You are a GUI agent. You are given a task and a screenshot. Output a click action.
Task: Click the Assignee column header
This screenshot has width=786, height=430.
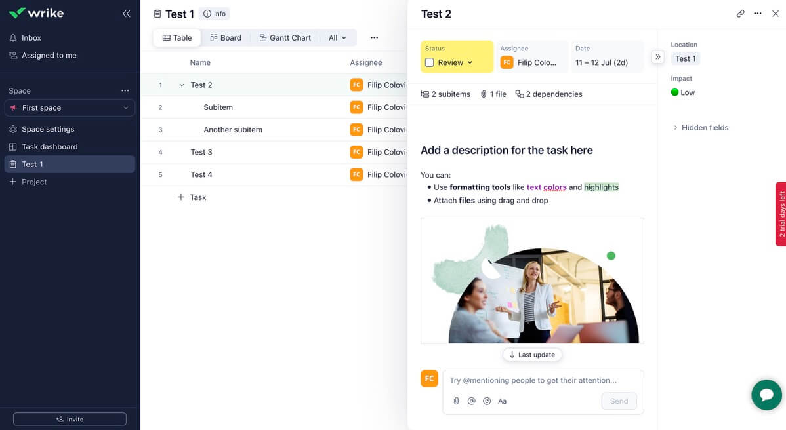[x=366, y=62]
